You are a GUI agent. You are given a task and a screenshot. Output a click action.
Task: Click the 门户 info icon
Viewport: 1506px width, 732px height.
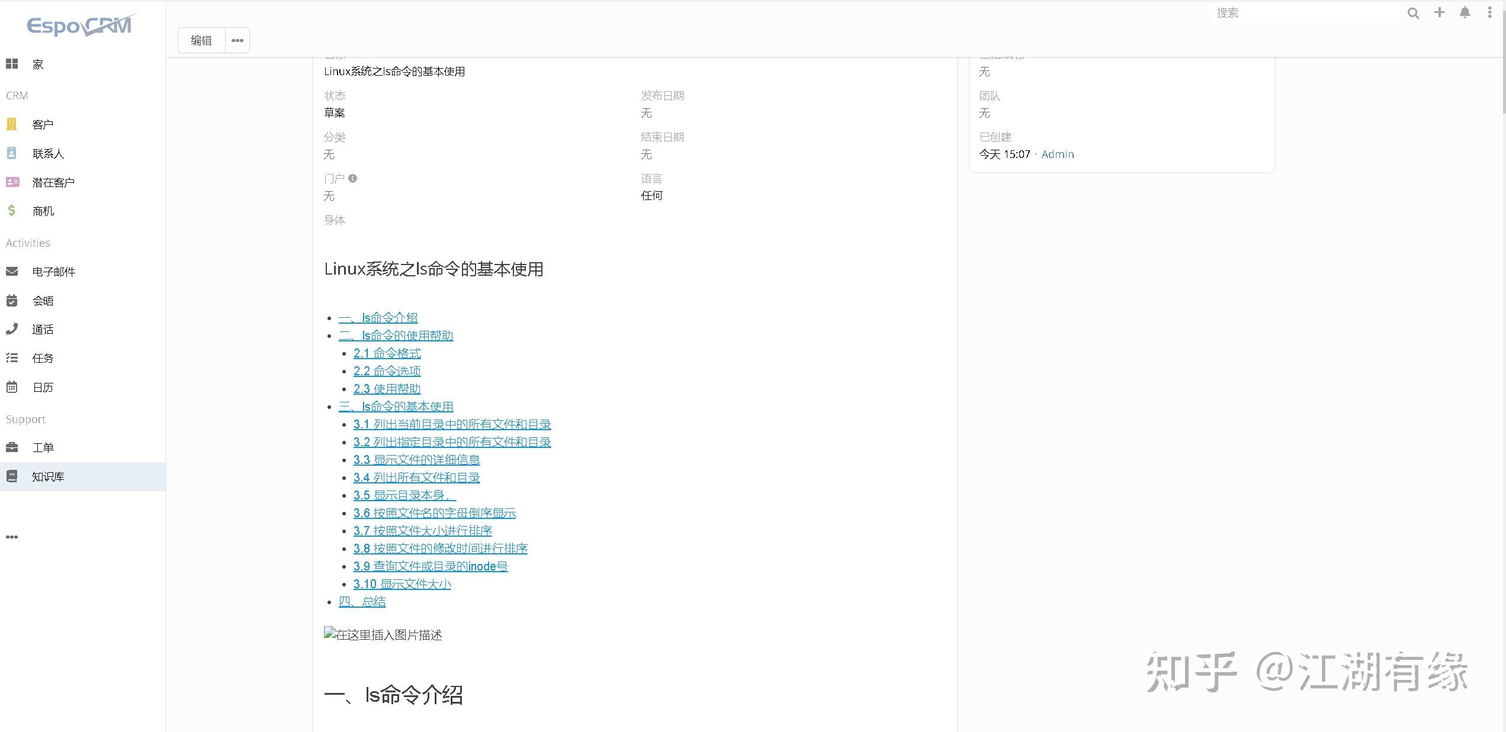[x=353, y=178]
